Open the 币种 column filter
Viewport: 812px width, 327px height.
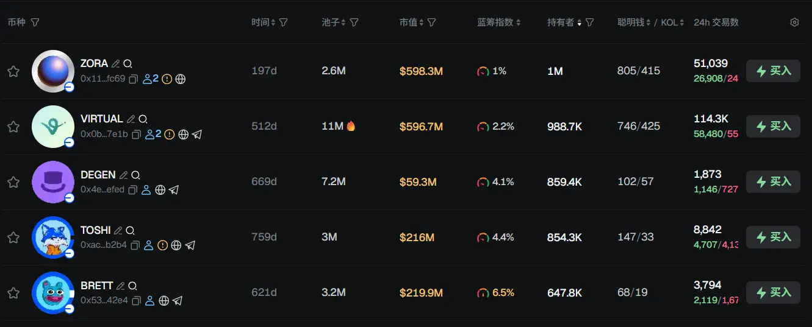click(35, 23)
